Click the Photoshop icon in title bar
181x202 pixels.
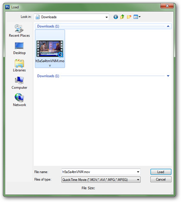pos(7,7)
